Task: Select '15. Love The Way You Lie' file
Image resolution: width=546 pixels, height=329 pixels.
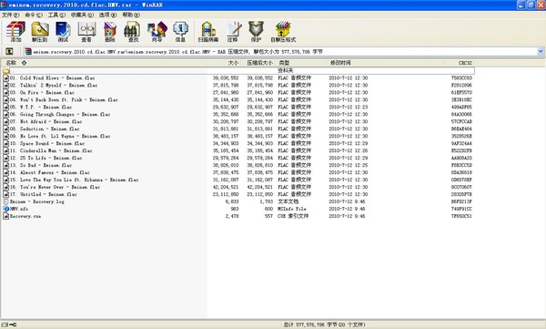Action: 74,180
